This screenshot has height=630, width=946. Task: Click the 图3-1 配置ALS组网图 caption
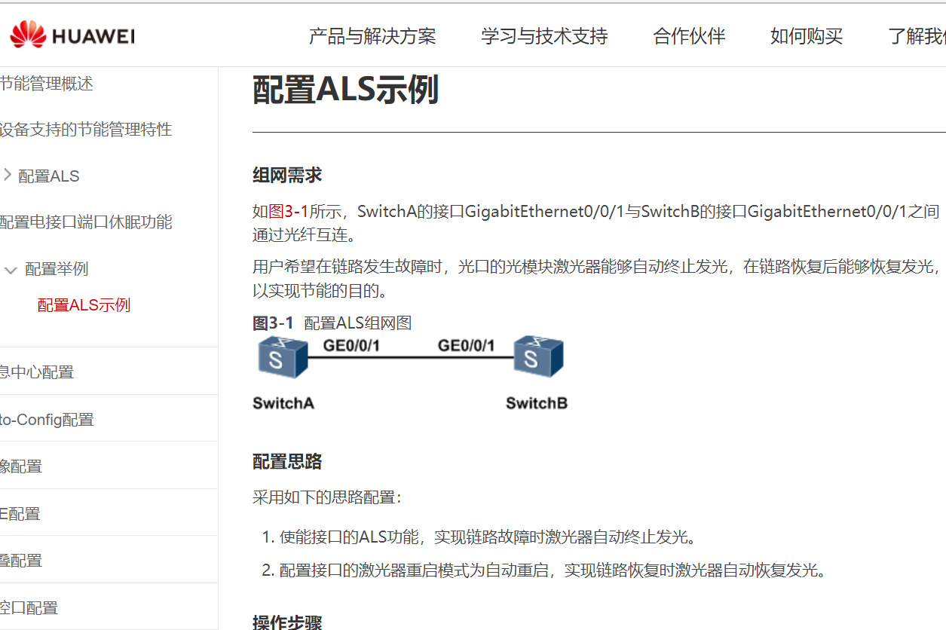[x=332, y=323]
